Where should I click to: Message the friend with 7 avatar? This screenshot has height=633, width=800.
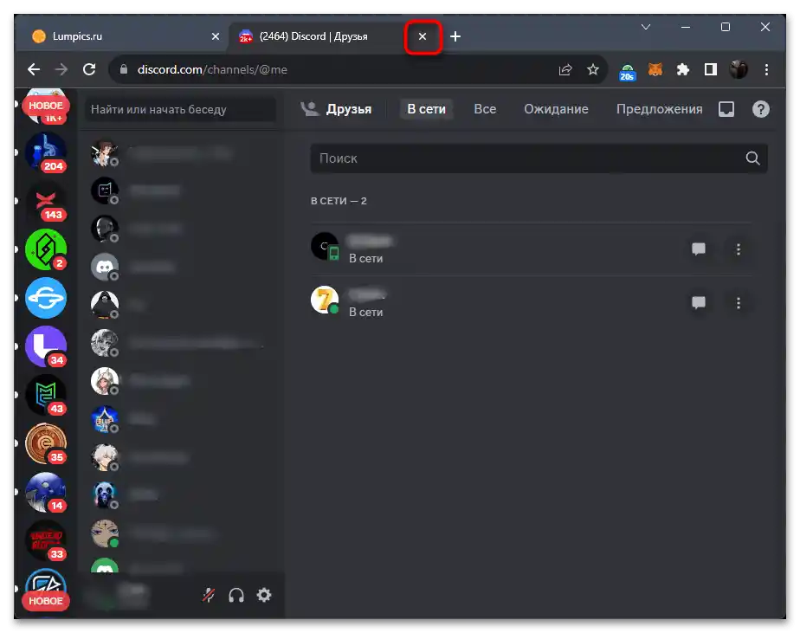pyautogui.click(x=699, y=303)
